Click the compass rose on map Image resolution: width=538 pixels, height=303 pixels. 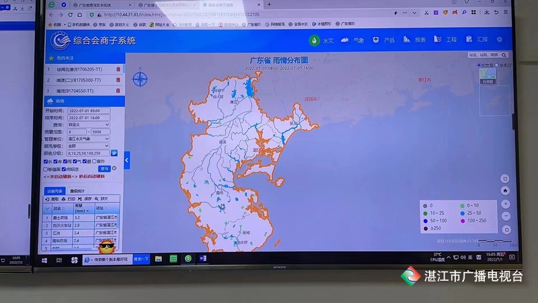(x=140, y=79)
